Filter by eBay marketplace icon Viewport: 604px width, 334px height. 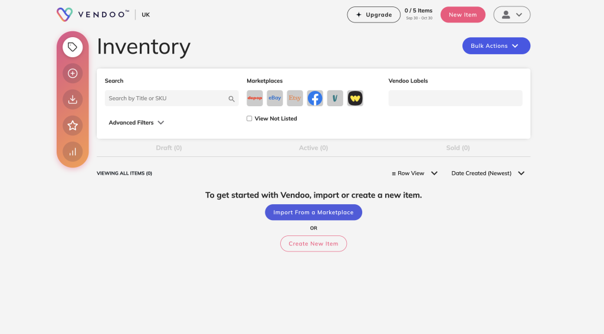point(275,98)
